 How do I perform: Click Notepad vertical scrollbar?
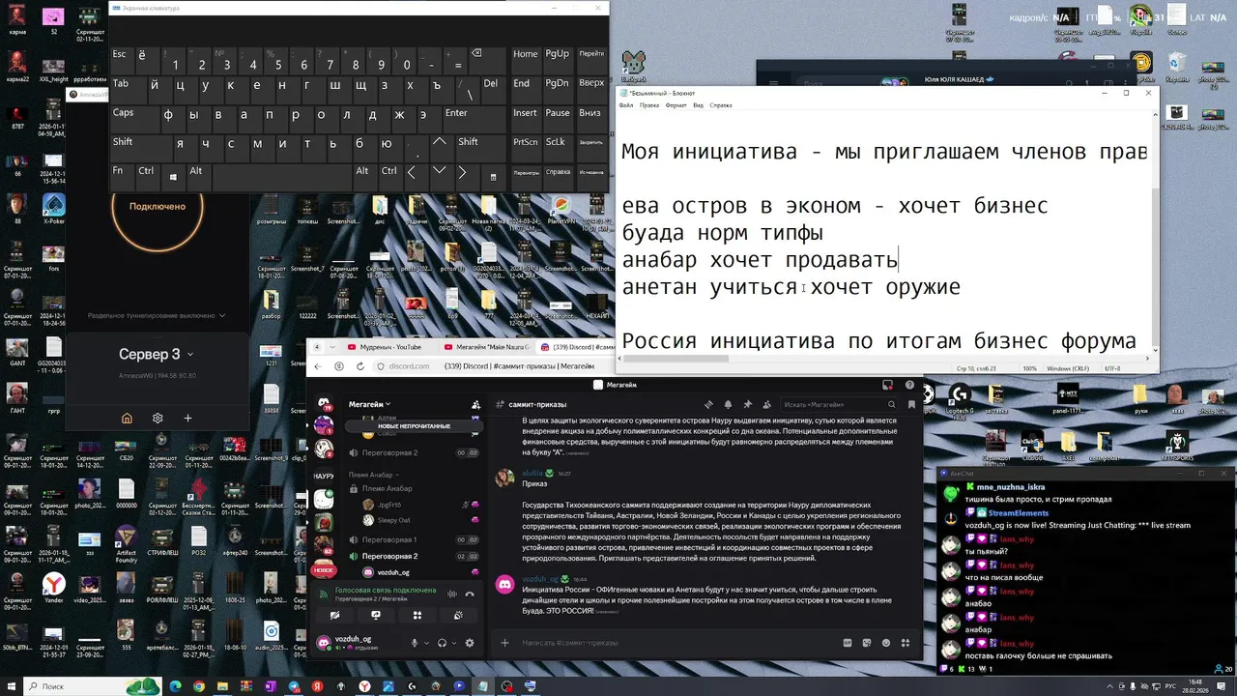pos(1154,232)
